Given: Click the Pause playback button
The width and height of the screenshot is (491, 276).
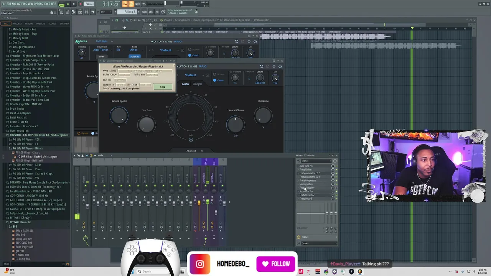Looking at the screenshot, I should [68, 4].
